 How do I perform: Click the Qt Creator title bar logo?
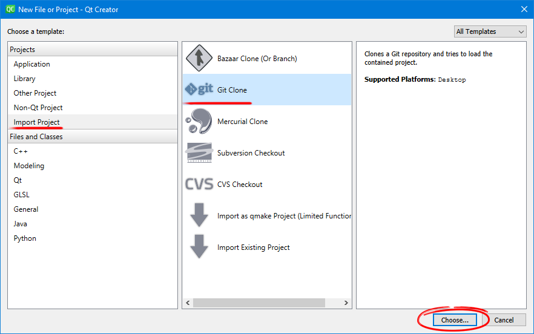[10, 9]
